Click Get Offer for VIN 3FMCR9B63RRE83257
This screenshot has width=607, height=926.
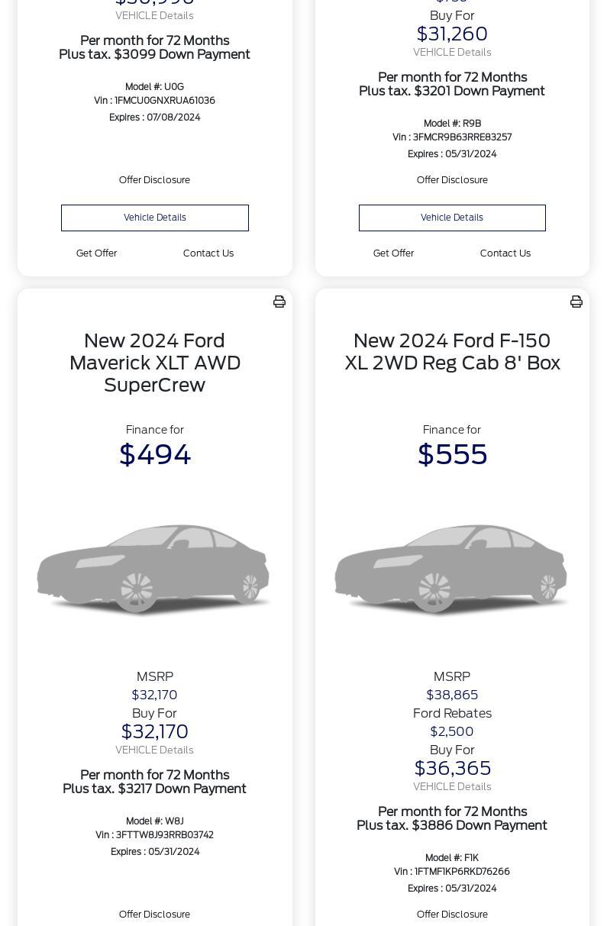pos(393,253)
